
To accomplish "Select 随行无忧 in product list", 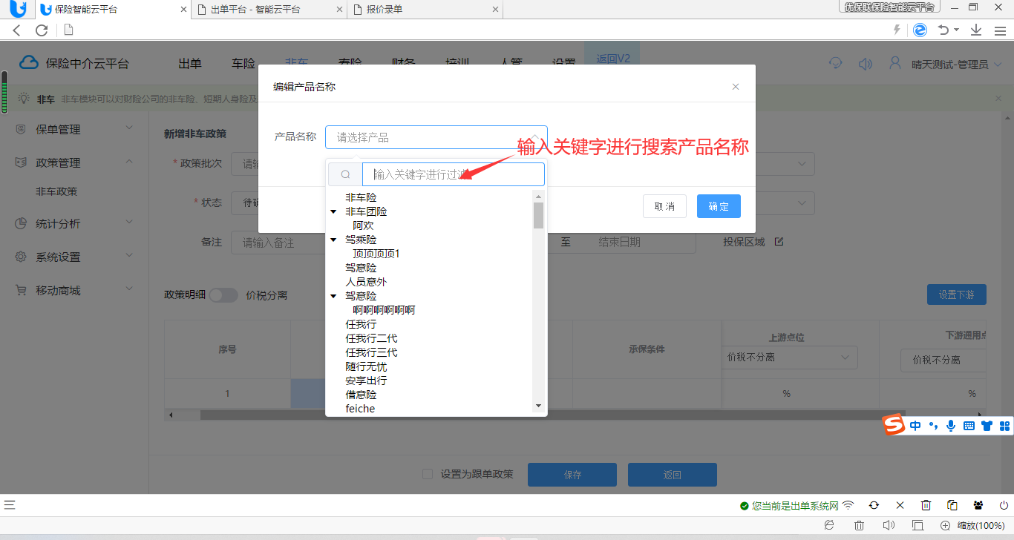I will 366,366.
